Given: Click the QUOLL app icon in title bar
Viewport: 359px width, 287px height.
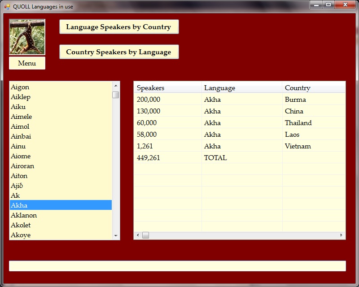Looking at the screenshot, I should 7,7.
